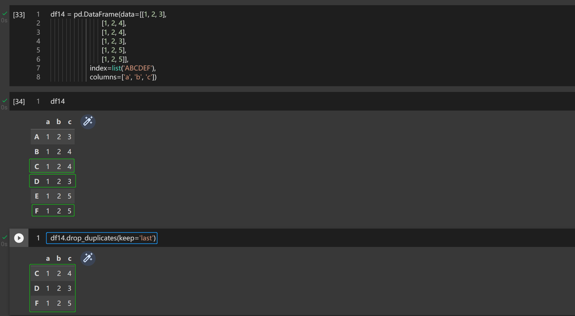The height and width of the screenshot is (316, 575).
Task: Click the highlighted row C in df14 table
Action: 53,166
